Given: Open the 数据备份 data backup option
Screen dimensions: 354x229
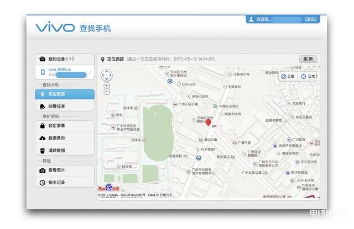Looking at the screenshot, I should click(x=65, y=138).
